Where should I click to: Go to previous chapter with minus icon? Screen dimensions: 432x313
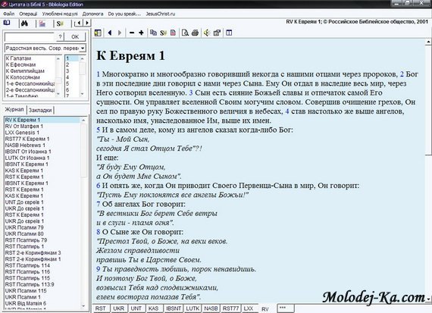(132, 33)
